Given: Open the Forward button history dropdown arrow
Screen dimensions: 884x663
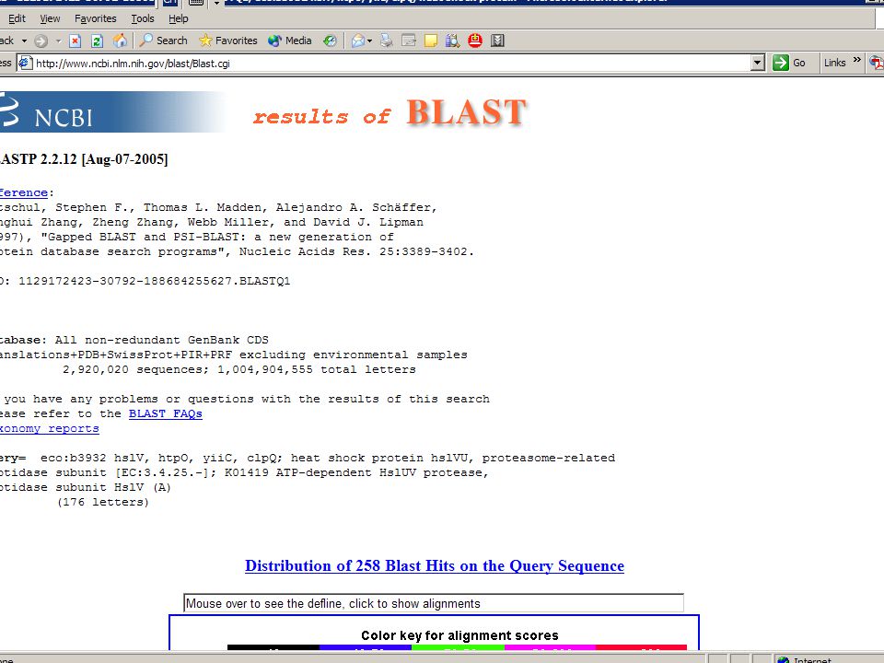Looking at the screenshot, I should (58, 41).
